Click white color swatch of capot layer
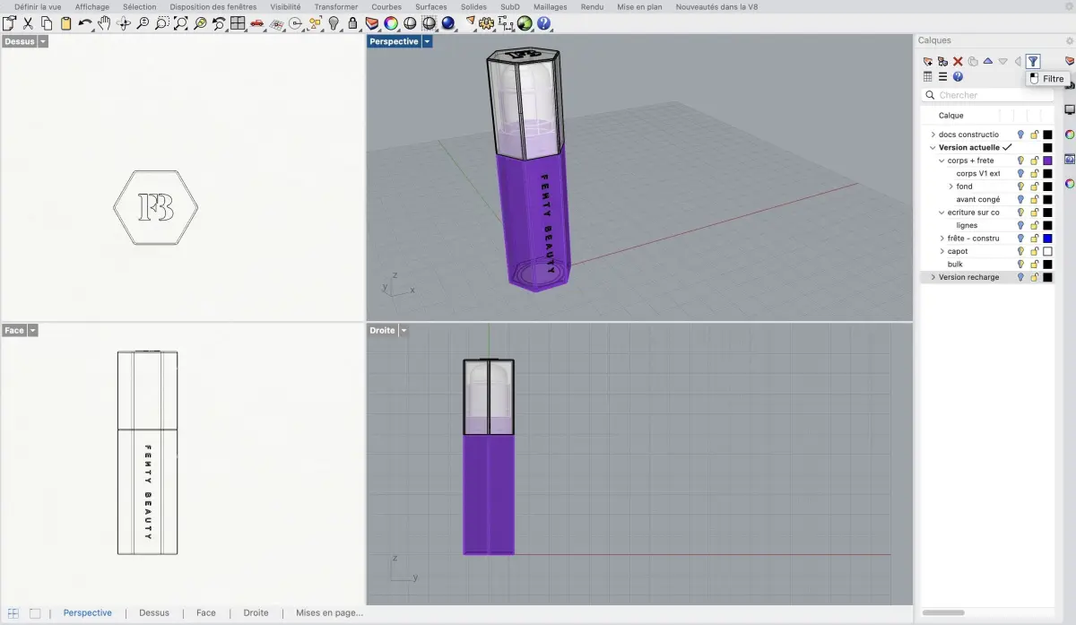Viewport: 1076px width, 625px height. click(1047, 251)
